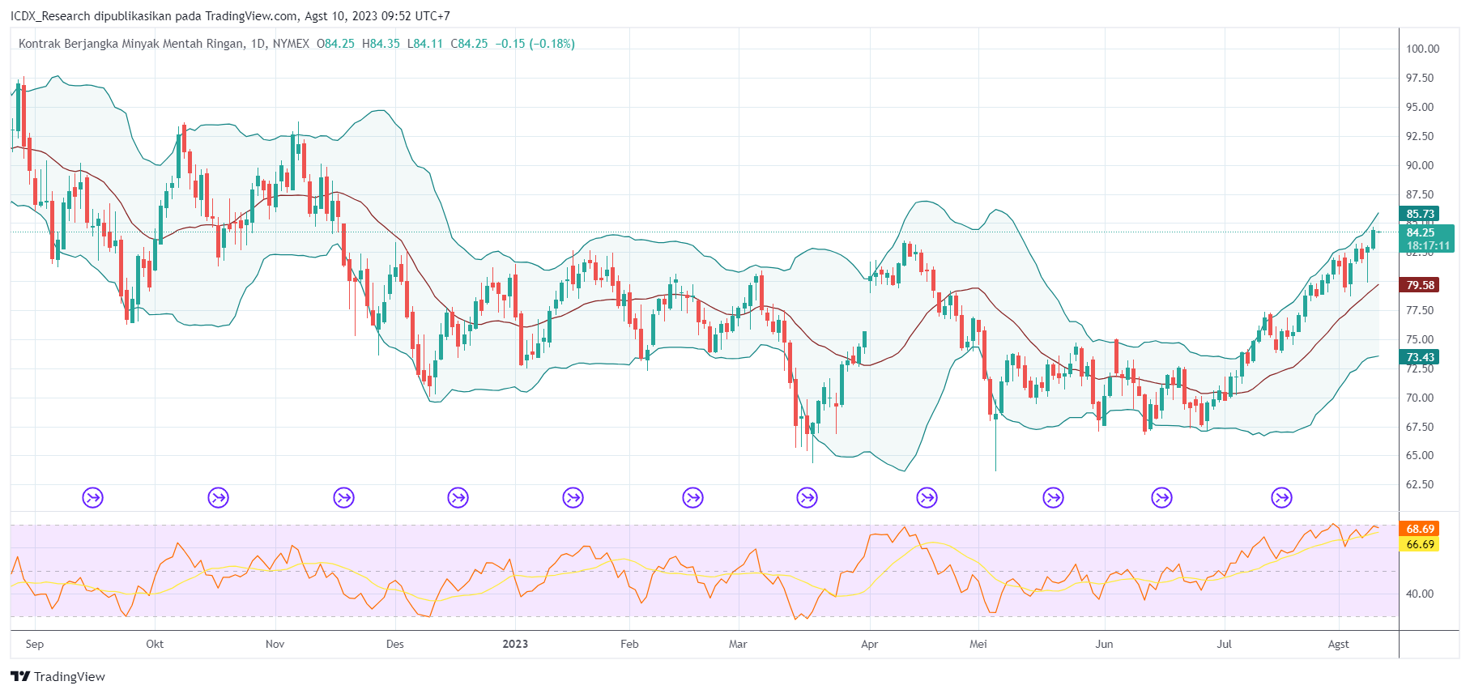Click the 77.50 price axis label
The image size is (1470, 694).
click(x=1420, y=310)
